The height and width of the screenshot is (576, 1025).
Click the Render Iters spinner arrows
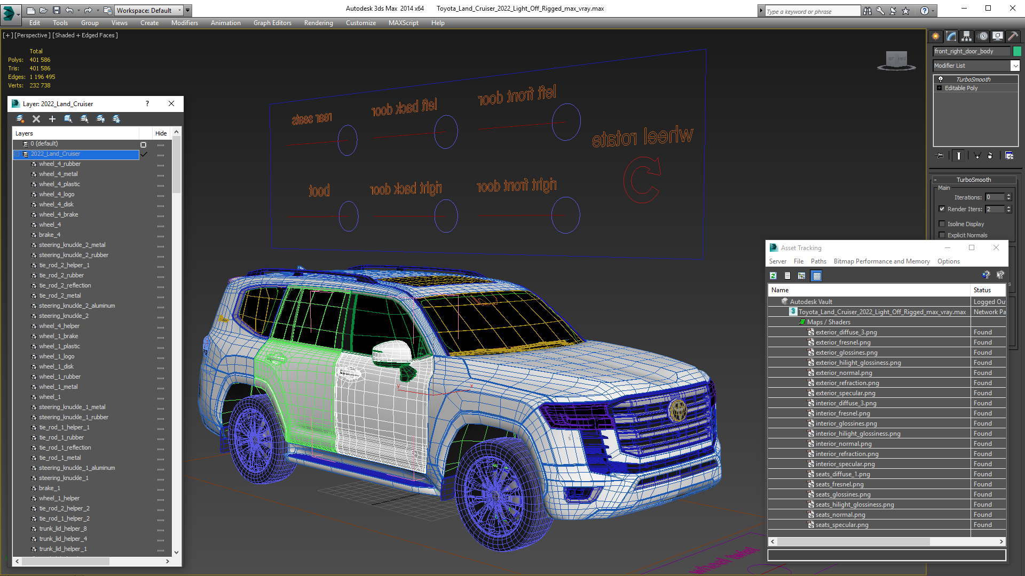(1008, 209)
